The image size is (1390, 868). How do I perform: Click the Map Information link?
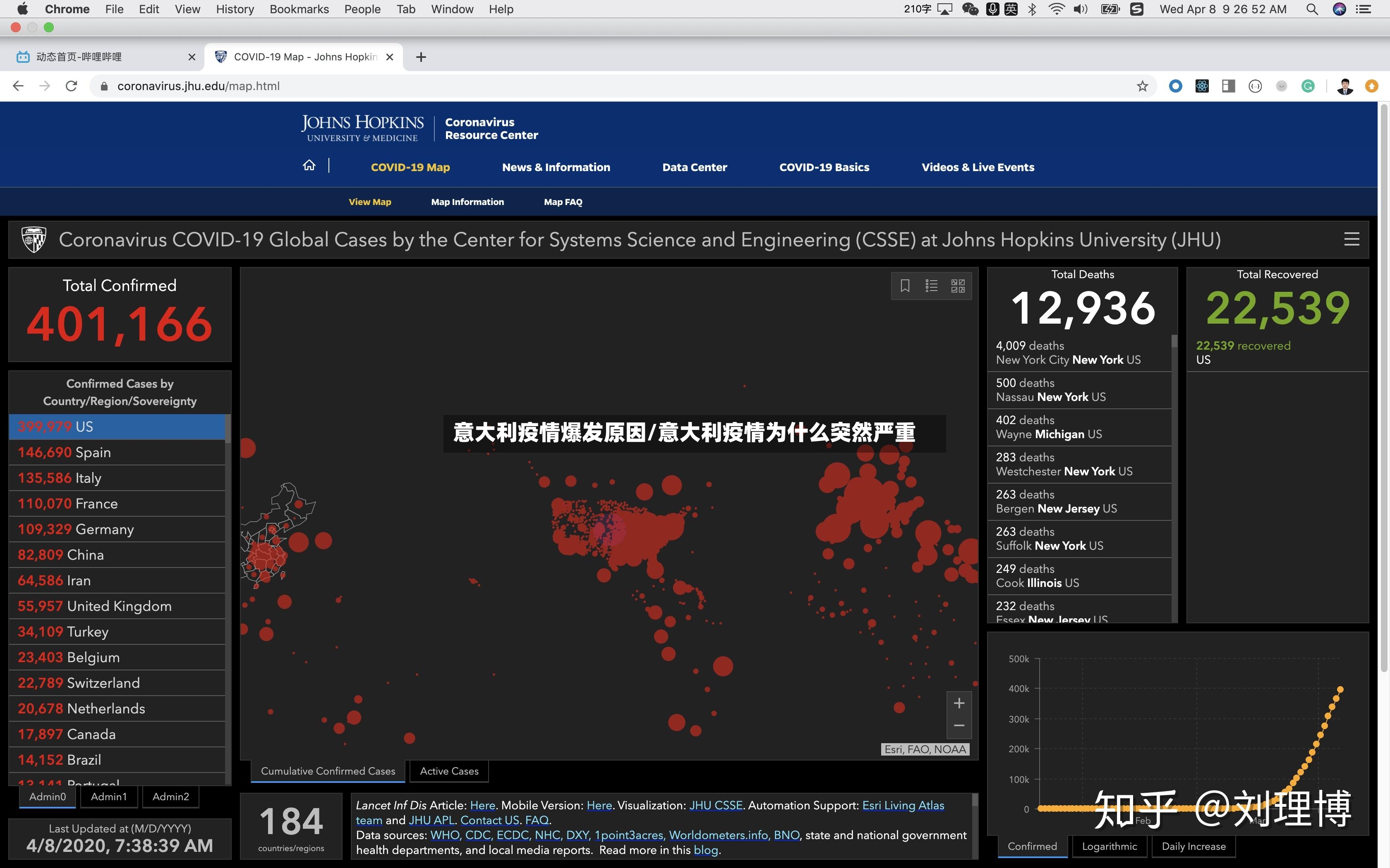coord(467,202)
